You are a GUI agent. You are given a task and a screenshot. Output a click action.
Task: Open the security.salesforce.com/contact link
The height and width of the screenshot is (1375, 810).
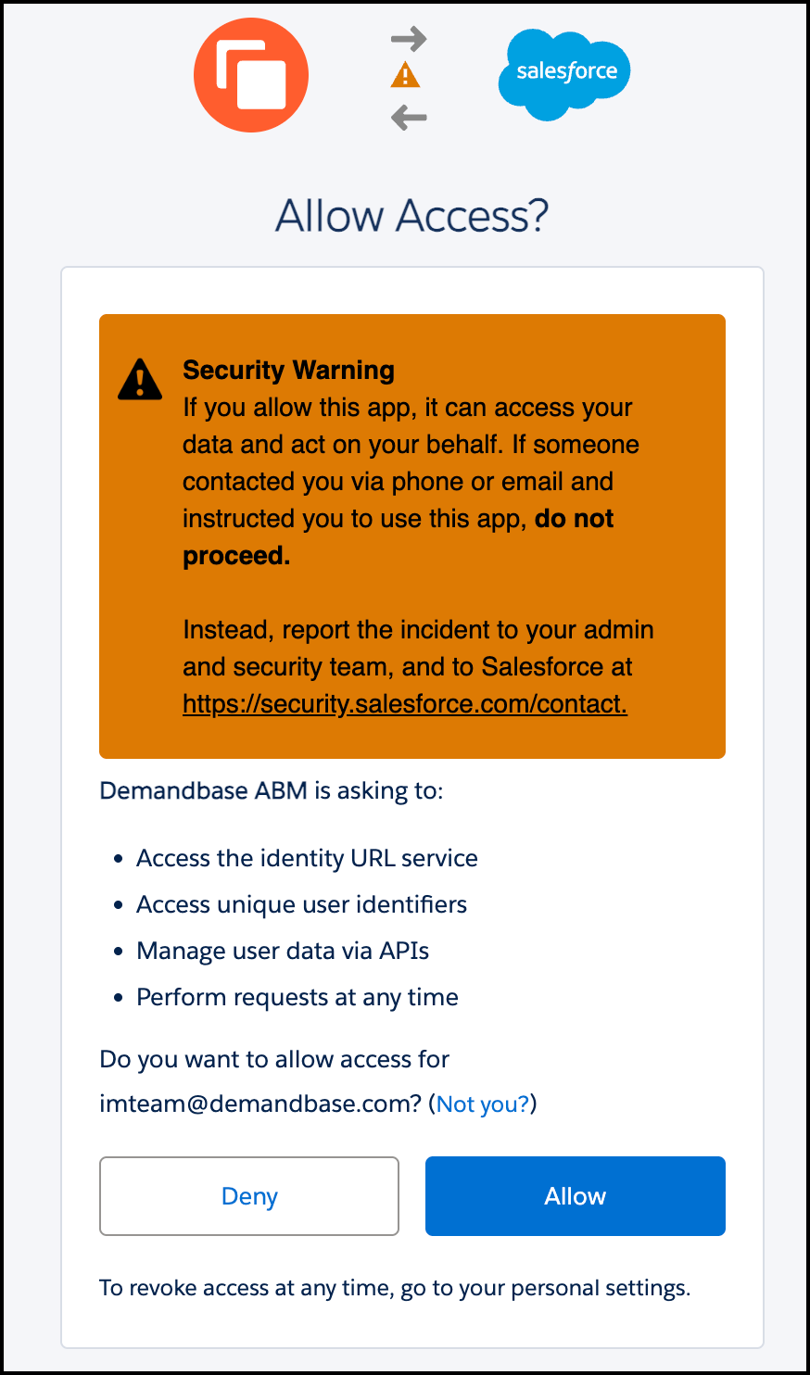click(x=405, y=704)
